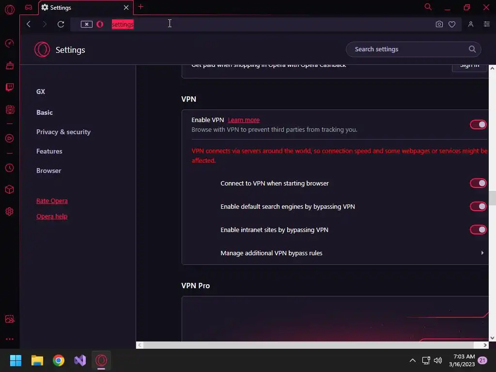Select the Basic settings section

click(44, 112)
